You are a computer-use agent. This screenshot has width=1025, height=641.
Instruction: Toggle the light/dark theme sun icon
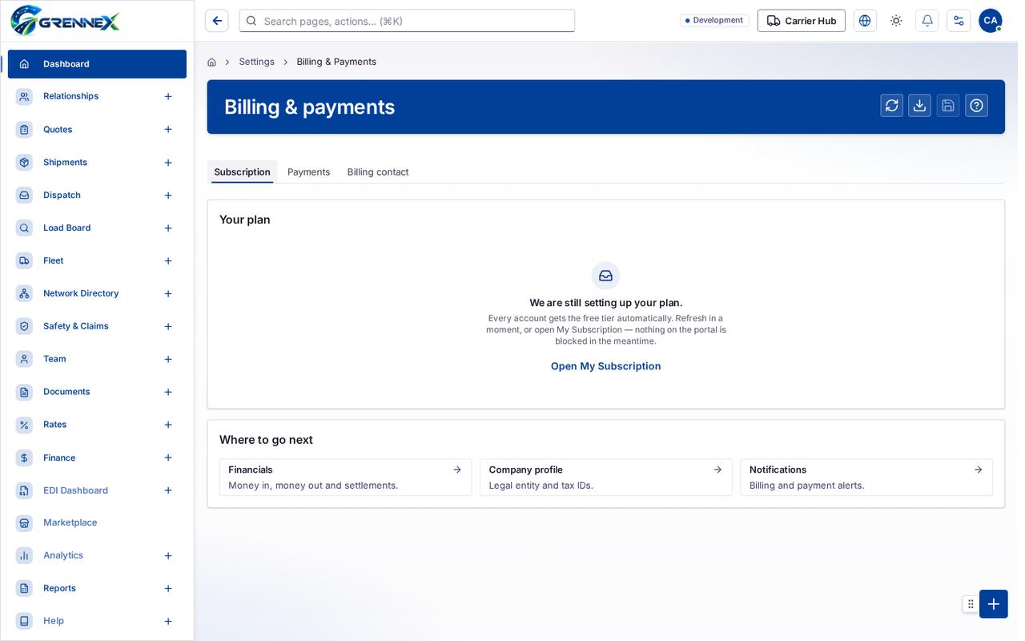click(896, 21)
